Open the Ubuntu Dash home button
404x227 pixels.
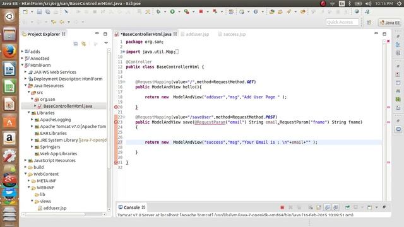click(x=9, y=16)
